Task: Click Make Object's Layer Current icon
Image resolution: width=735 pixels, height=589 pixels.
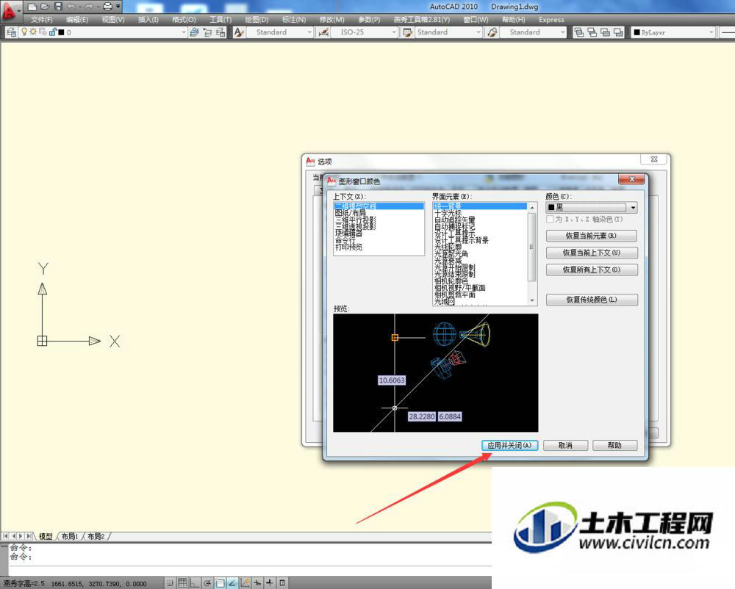Action: point(194,32)
